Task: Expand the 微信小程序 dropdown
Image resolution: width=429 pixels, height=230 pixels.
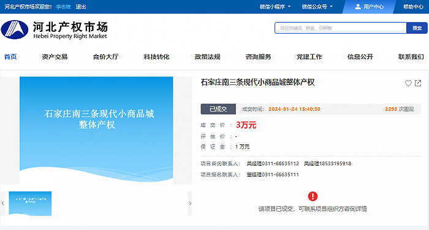Action: pos(275,7)
